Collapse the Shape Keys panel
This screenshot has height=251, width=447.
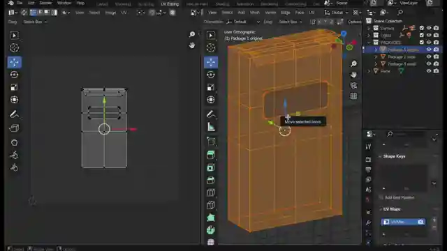pyautogui.click(x=380, y=156)
